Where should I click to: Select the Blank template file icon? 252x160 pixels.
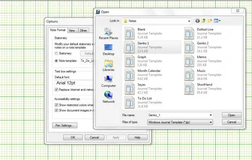coord(130,33)
